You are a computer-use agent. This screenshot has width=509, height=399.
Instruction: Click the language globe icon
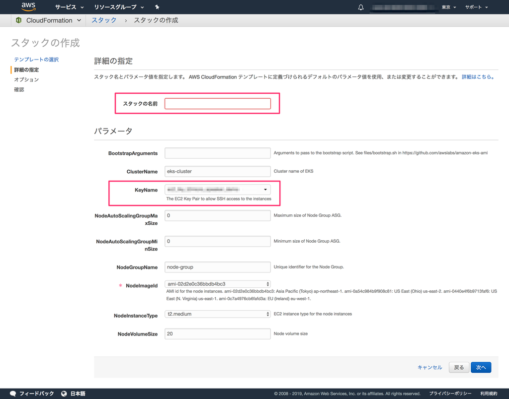[x=64, y=394]
